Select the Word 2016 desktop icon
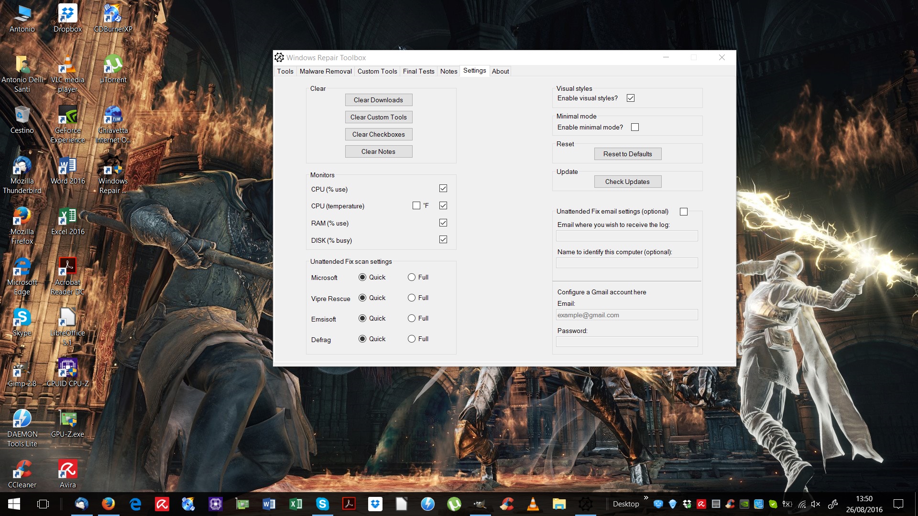This screenshot has height=516, width=918. tap(67, 171)
